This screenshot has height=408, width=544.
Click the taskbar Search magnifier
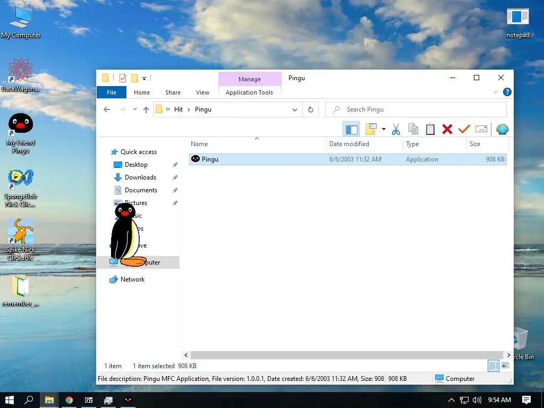point(29,400)
